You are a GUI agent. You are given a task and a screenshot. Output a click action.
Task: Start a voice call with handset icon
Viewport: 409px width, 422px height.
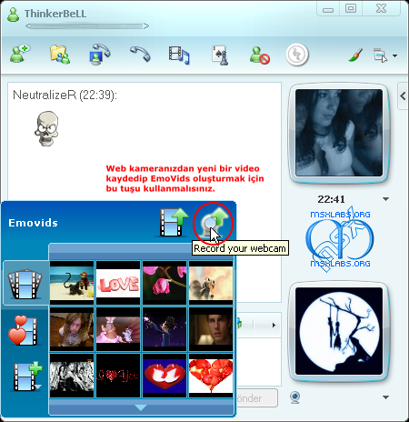(x=140, y=54)
